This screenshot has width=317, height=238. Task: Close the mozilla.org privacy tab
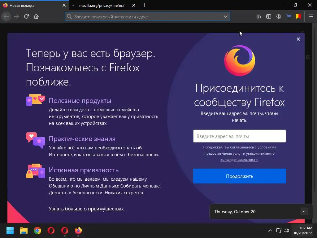[134, 6]
